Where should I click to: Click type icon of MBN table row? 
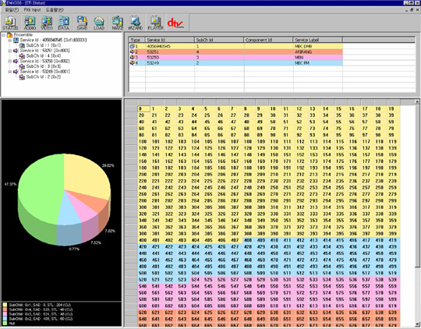[132, 58]
